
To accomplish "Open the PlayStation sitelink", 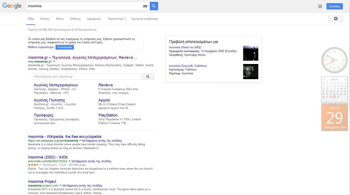I will [x=108, y=115].
